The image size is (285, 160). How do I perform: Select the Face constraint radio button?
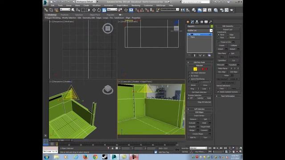[219, 37]
